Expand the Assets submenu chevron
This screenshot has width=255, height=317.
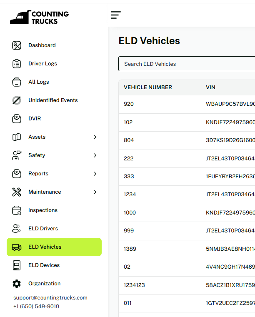click(x=95, y=137)
